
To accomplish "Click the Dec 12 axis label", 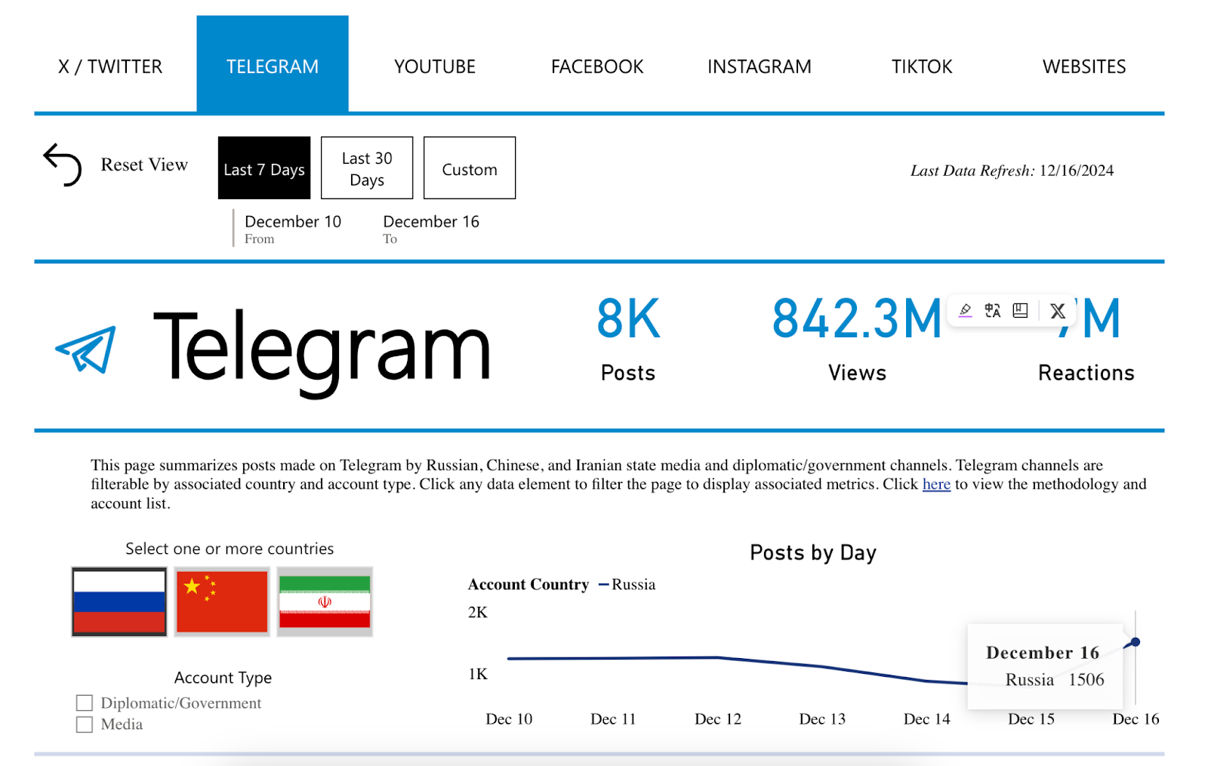I will [x=718, y=719].
